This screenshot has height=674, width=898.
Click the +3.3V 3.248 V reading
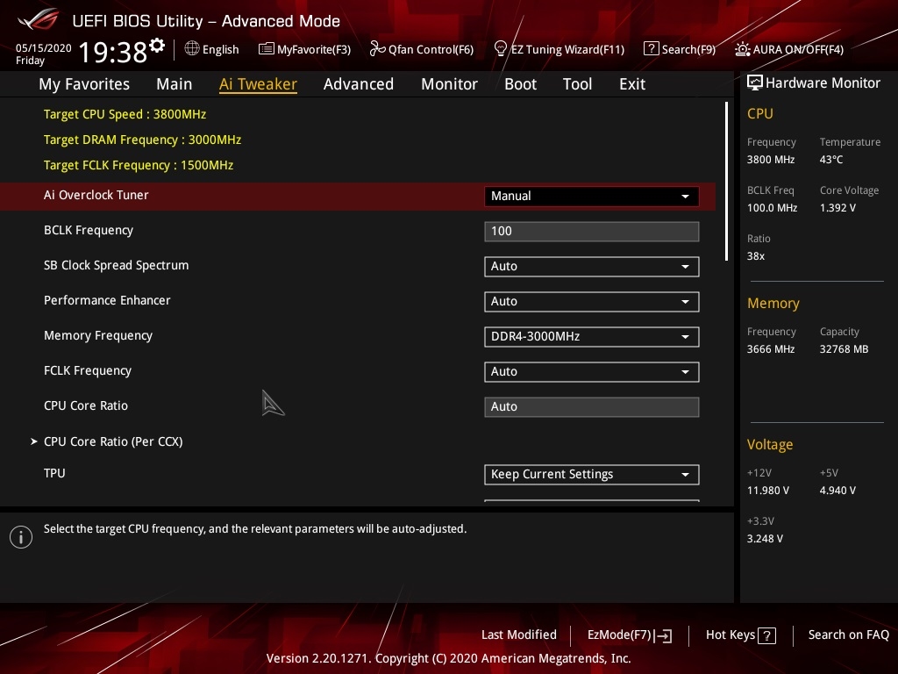pos(765,539)
